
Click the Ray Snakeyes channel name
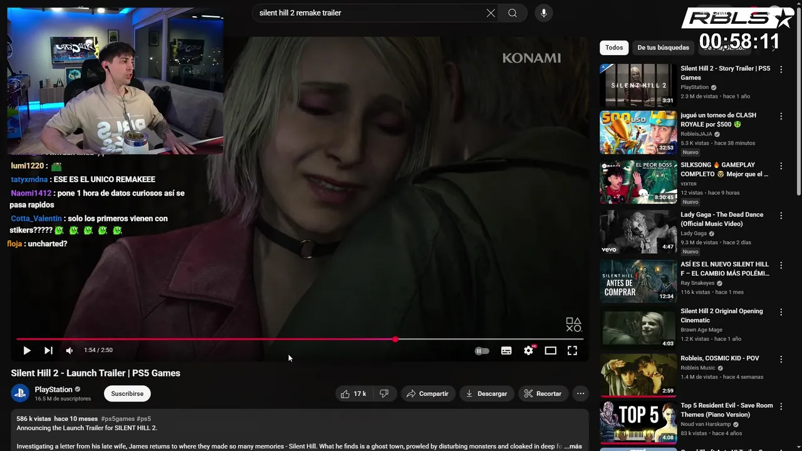pyautogui.click(x=698, y=283)
